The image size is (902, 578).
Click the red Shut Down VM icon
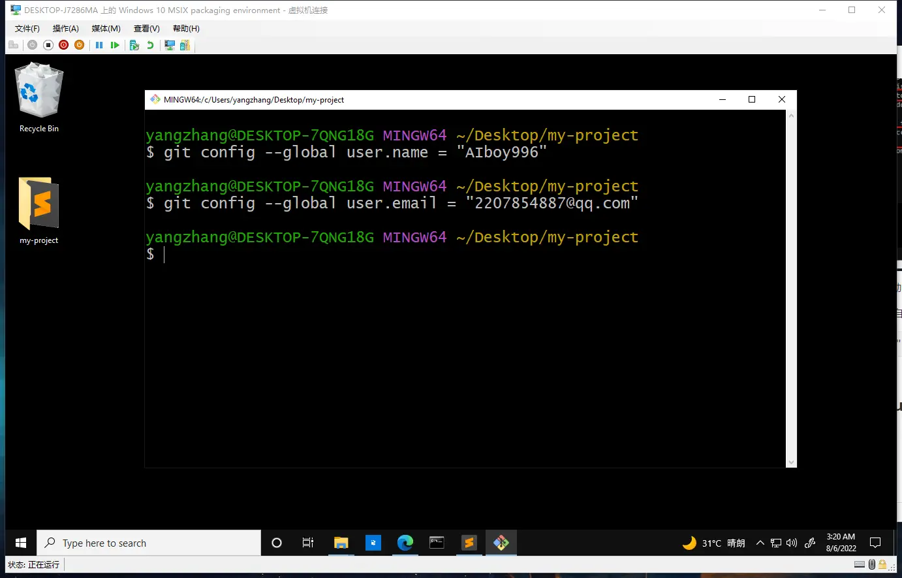63,45
